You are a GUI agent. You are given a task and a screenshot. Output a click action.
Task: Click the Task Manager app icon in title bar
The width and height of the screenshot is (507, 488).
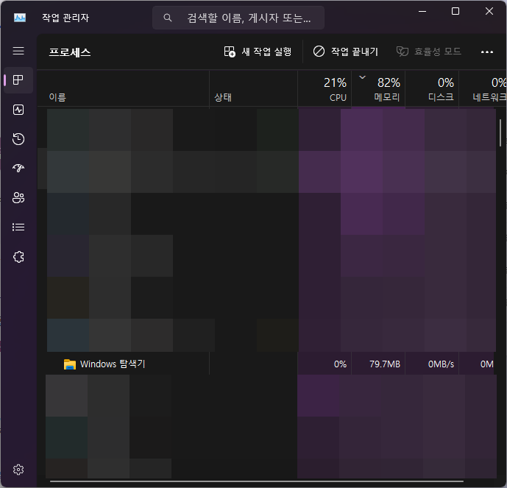click(x=20, y=18)
